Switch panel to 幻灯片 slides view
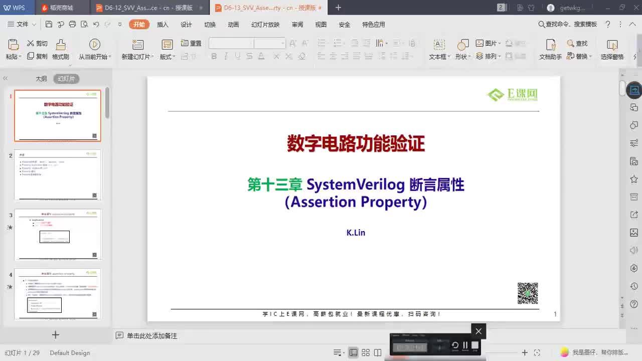This screenshot has width=642, height=361. pyautogui.click(x=66, y=79)
